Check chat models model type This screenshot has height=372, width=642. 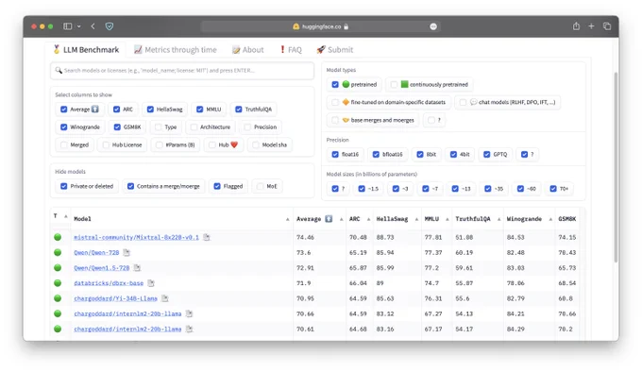pyautogui.click(x=463, y=102)
